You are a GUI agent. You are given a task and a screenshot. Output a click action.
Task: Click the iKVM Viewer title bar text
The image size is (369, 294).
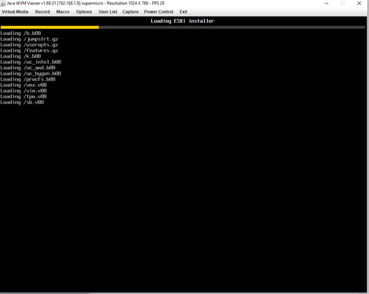coord(86,3)
